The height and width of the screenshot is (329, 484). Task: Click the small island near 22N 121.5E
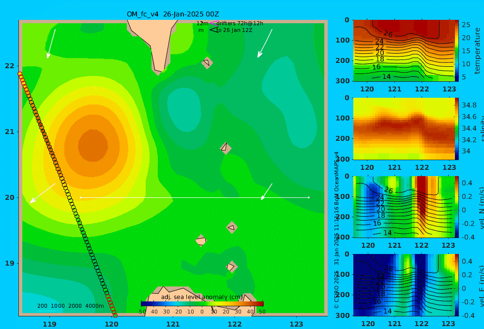pos(207,63)
